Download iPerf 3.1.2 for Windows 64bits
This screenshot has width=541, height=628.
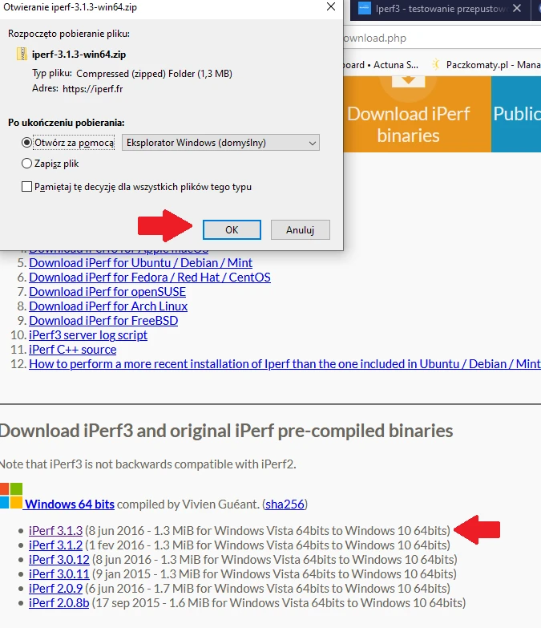(x=55, y=545)
